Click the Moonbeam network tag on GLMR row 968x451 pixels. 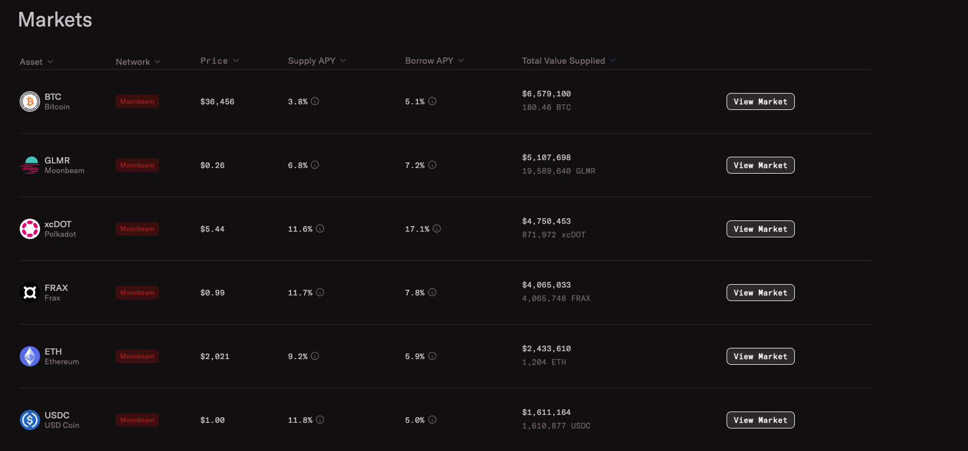point(137,165)
